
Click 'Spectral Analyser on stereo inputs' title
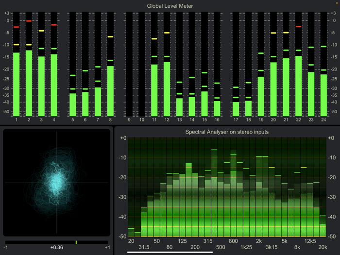(227, 132)
